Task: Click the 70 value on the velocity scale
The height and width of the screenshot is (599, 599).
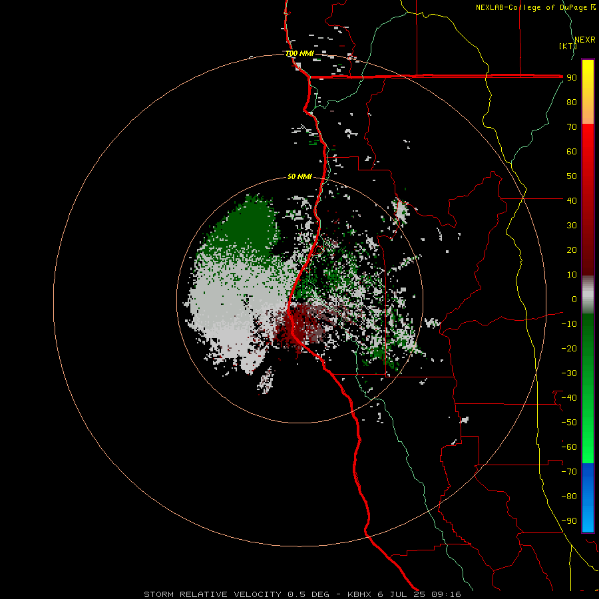Action: [x=572, y=127]
